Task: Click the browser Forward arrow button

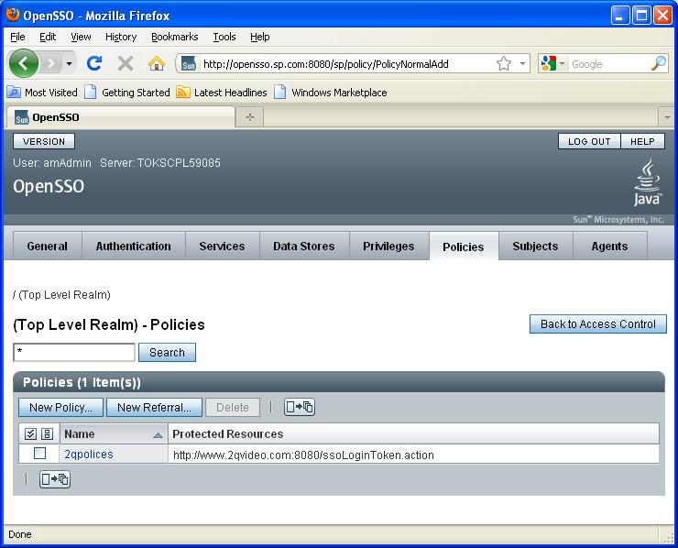Action: click(x=51, y=64)
